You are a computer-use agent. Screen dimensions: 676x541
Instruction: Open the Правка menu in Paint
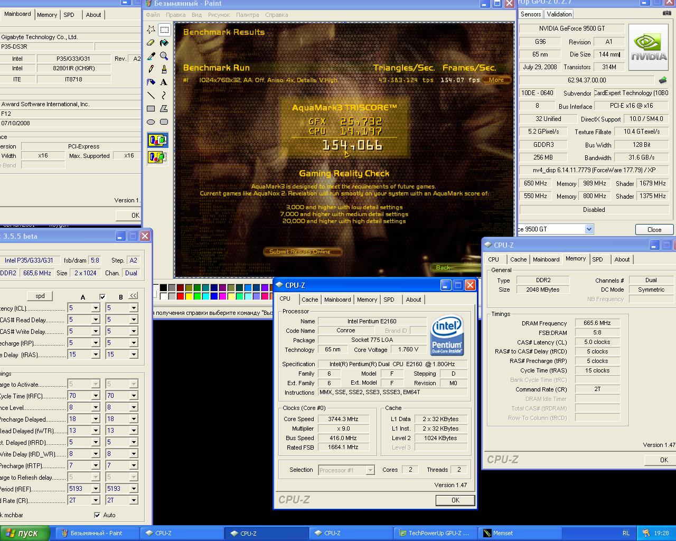click(x=175, y=15)
